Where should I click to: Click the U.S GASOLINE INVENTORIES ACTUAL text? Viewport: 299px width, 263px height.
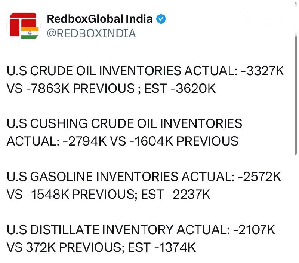pyautogui.click(x=121, y=177)
